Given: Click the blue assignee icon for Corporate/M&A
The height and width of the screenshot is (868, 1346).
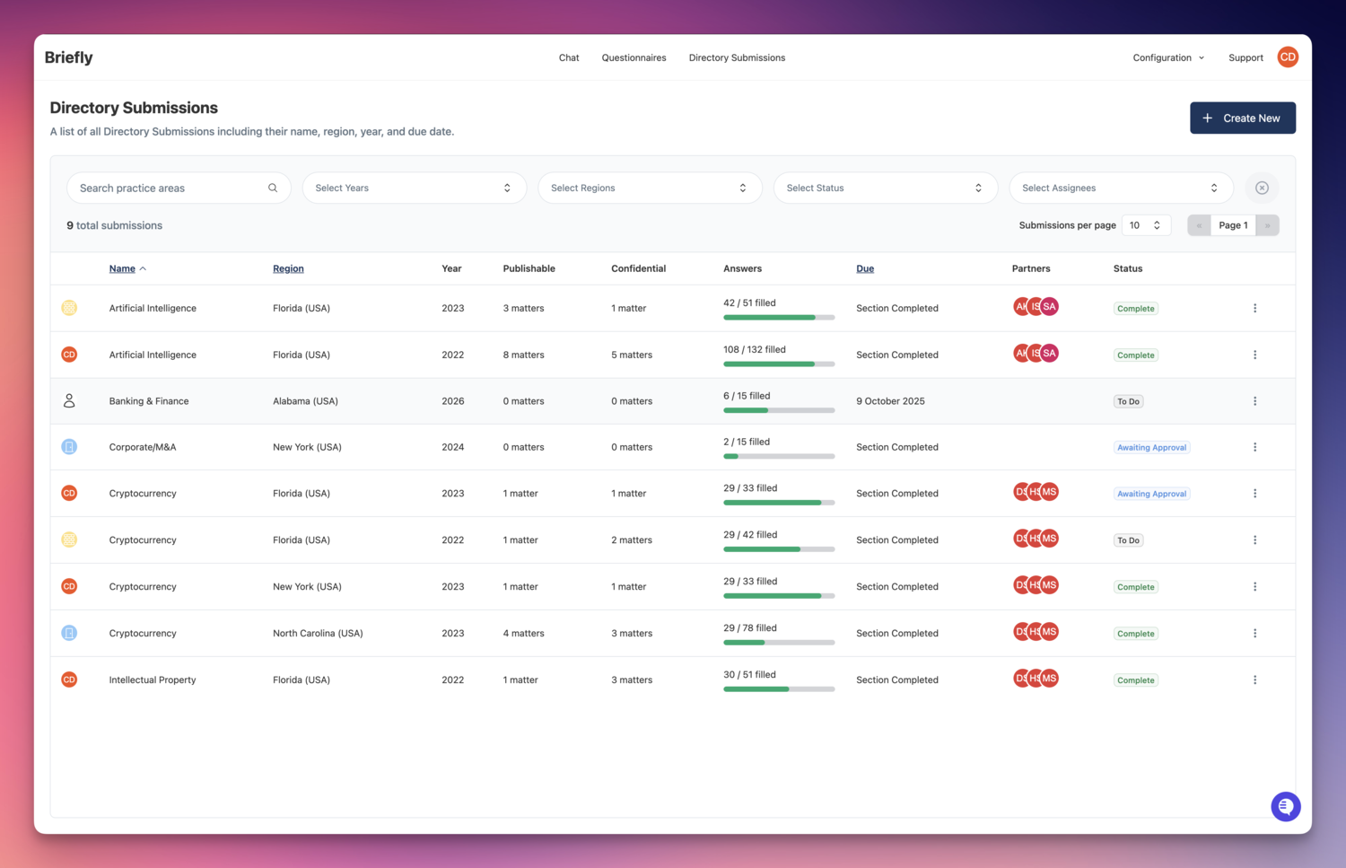Looking at the screenshot, I should click(x=69, y=447).
